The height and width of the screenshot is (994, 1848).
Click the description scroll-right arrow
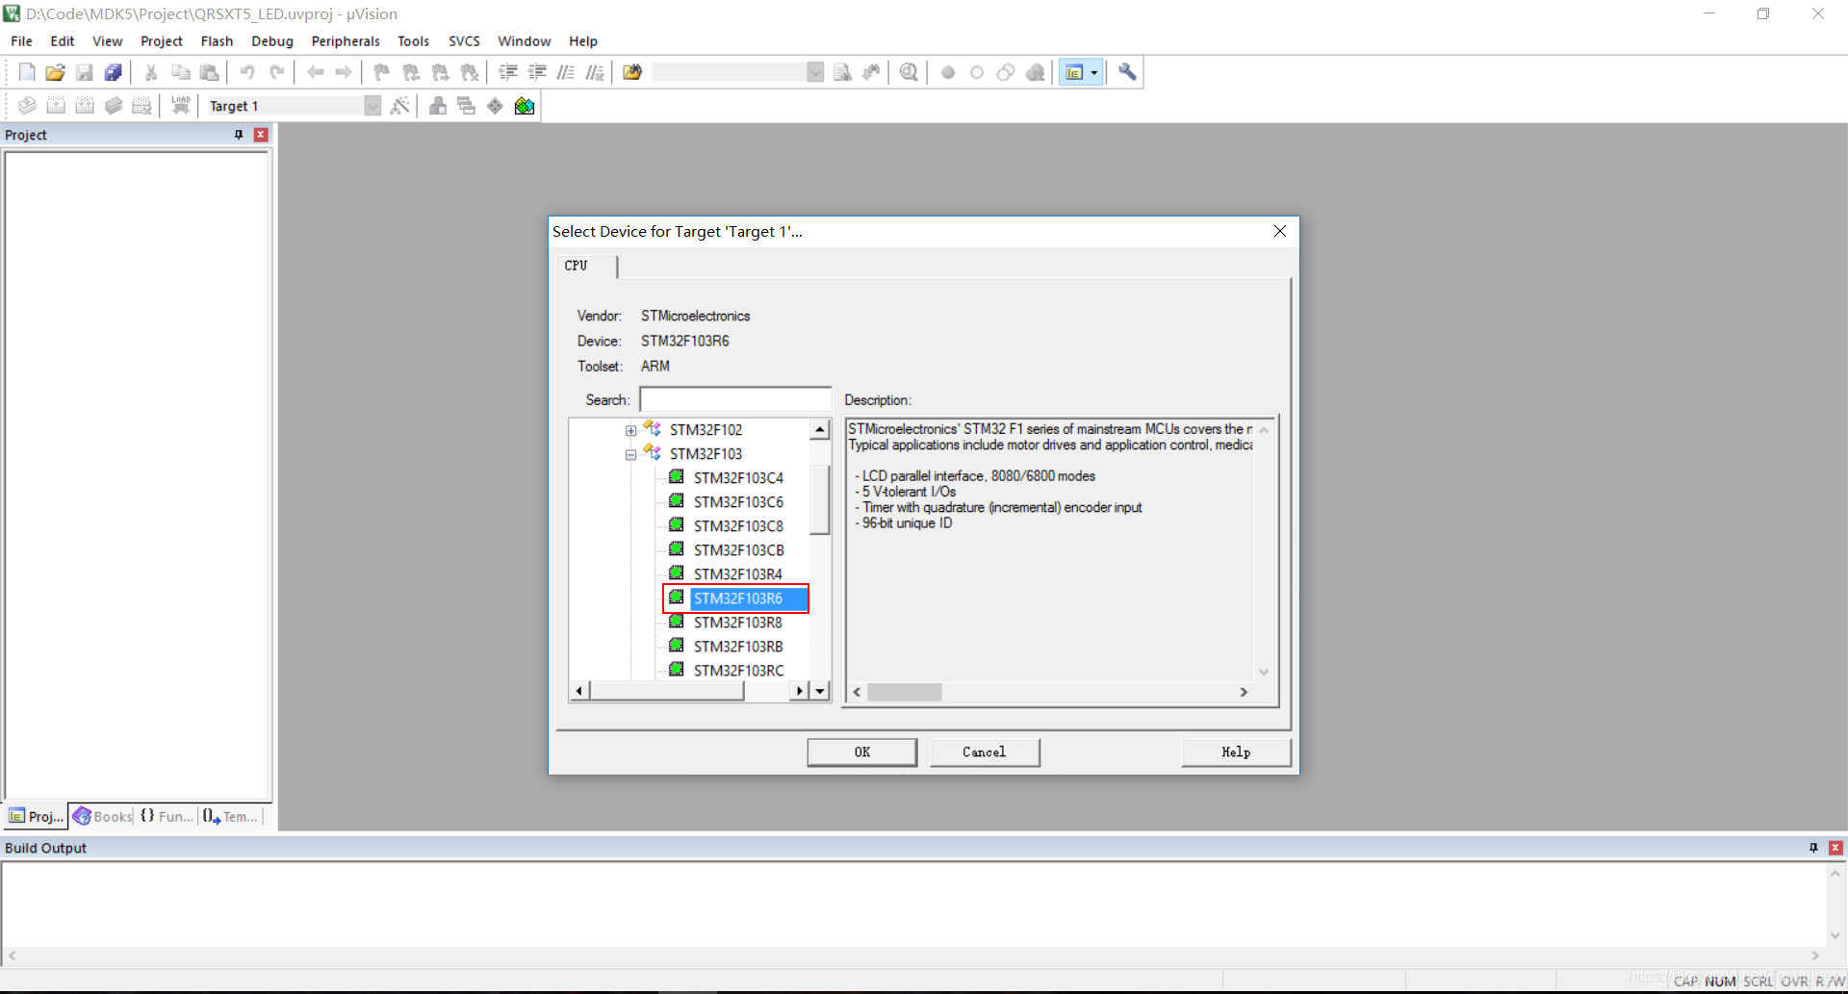click(1244, 692)
